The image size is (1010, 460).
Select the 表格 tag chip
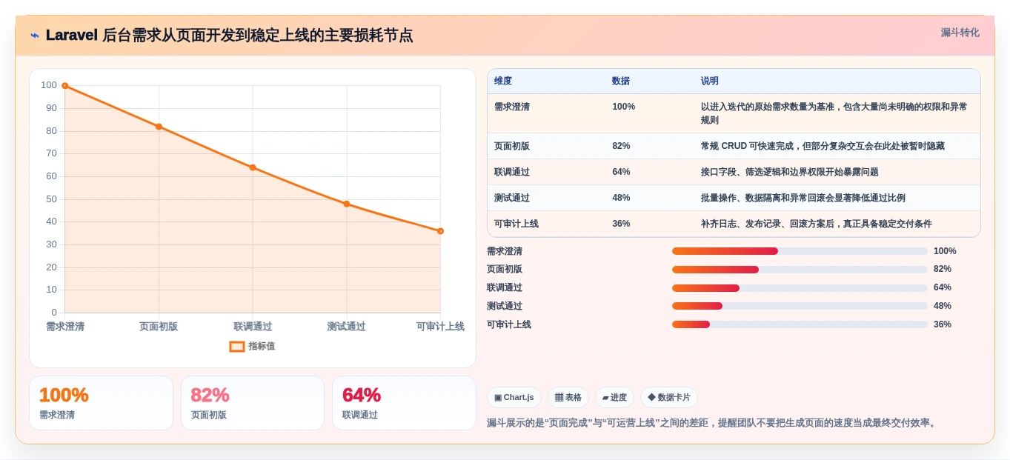[x=568, y=398]
